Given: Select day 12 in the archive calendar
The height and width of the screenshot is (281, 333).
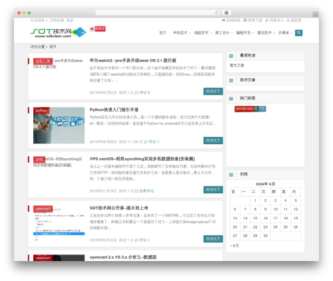Looking at the screenshot, I should click(x=296, y=209).
